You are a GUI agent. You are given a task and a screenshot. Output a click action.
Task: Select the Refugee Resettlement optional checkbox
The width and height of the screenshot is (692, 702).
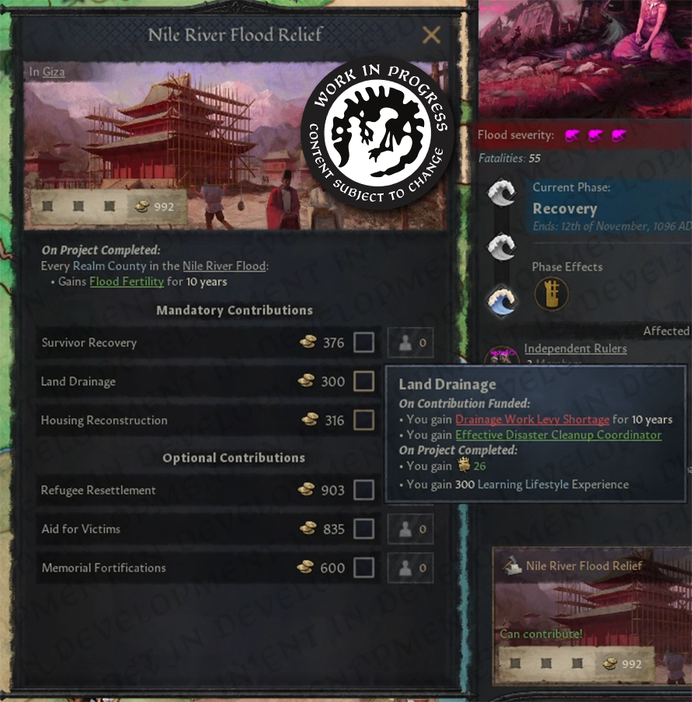coord(363,490)
